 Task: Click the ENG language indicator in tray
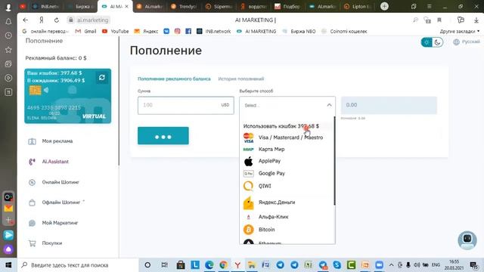point(436,265)
